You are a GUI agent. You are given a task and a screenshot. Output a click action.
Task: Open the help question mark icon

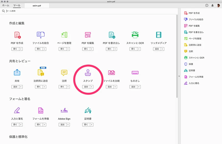point(207,5)
